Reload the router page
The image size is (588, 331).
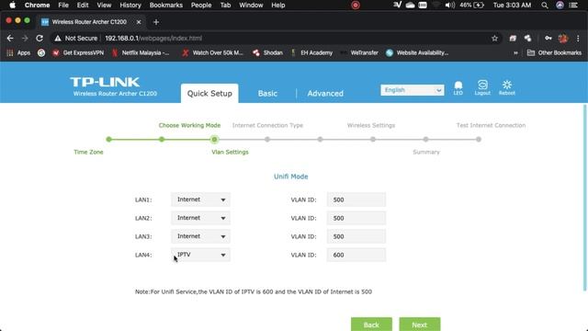point(40,39)
